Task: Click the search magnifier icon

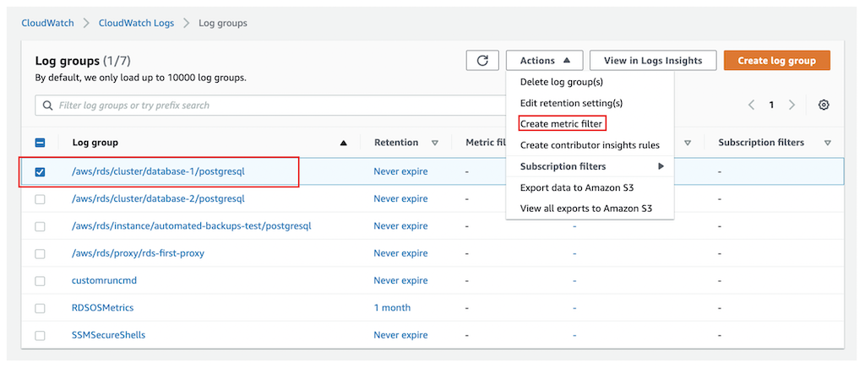Action: click(47, 106)
